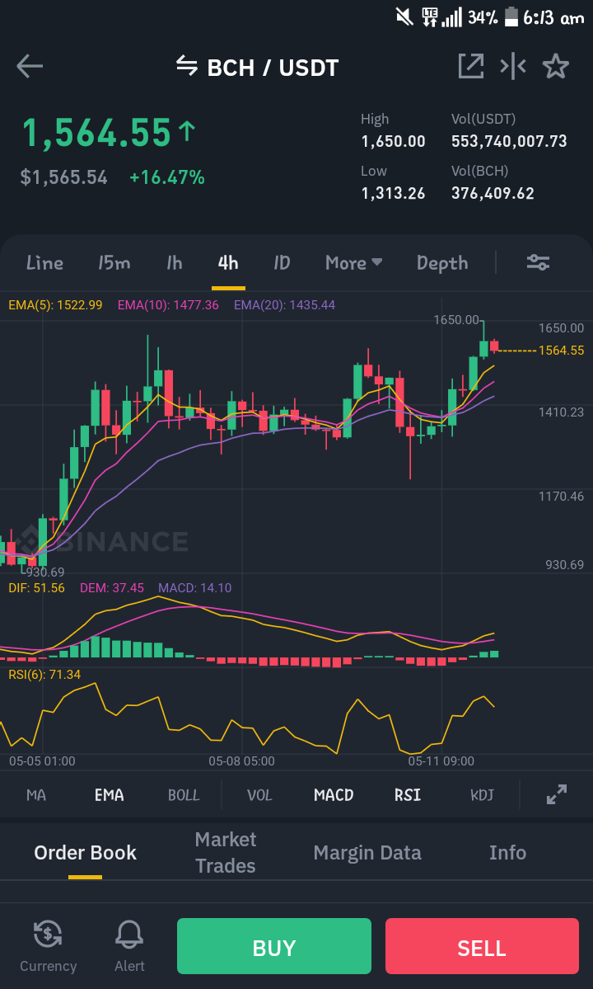Enable the BOLL overlay indicator
This screenshot has width=593, height=989.
(184, 794)
